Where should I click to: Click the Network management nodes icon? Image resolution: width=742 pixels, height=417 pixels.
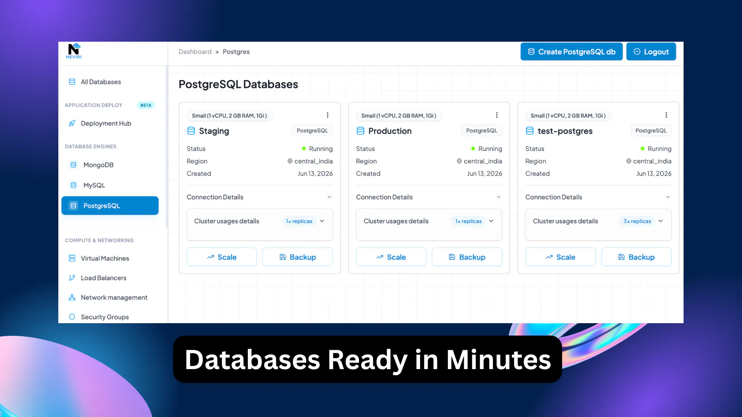[x=72, y=297]
